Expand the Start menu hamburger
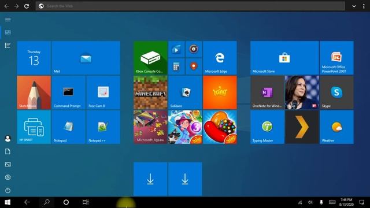The width and height of the screenshot is (370, 208). (x=8, y=20)
